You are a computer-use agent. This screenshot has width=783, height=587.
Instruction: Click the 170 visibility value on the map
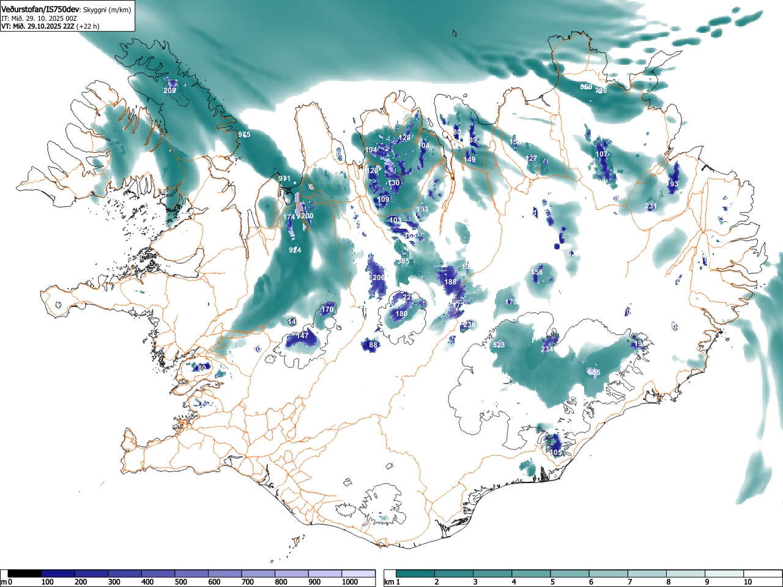pyautogui.click(x=328, y=309)
